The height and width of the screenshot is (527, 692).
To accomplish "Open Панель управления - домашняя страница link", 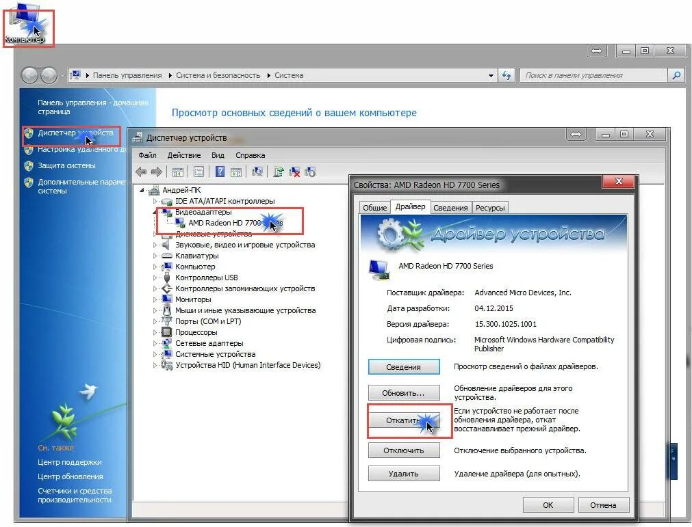I will (92, 107).
